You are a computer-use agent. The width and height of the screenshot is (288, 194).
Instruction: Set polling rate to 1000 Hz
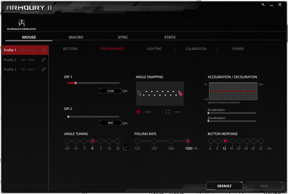point(188,141)
